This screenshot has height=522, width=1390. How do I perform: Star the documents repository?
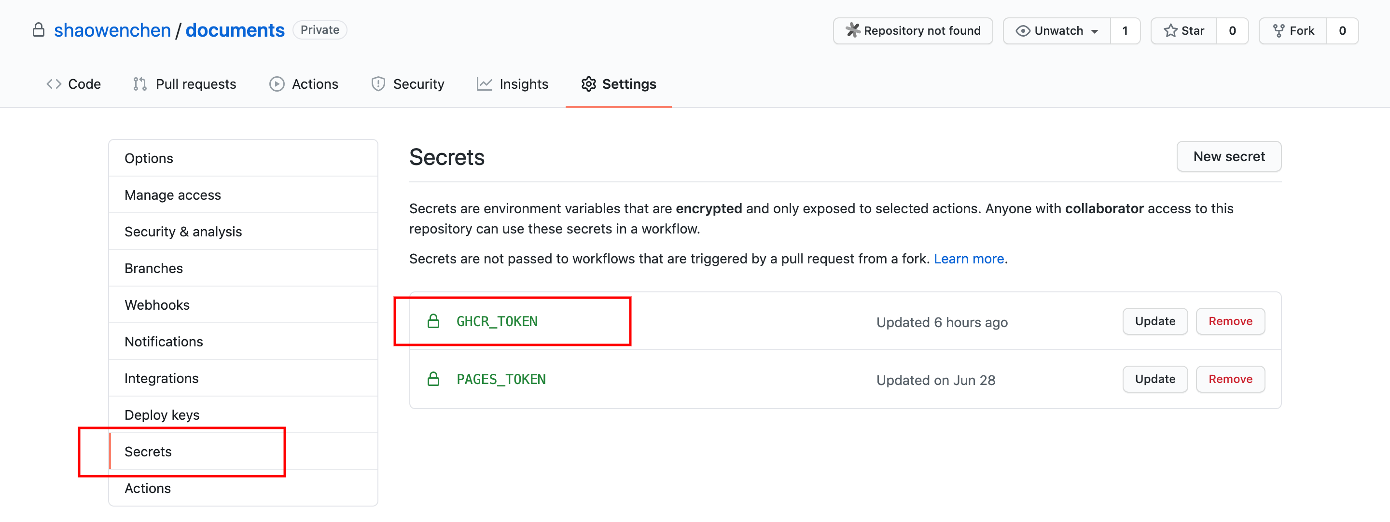point(1184,31)
